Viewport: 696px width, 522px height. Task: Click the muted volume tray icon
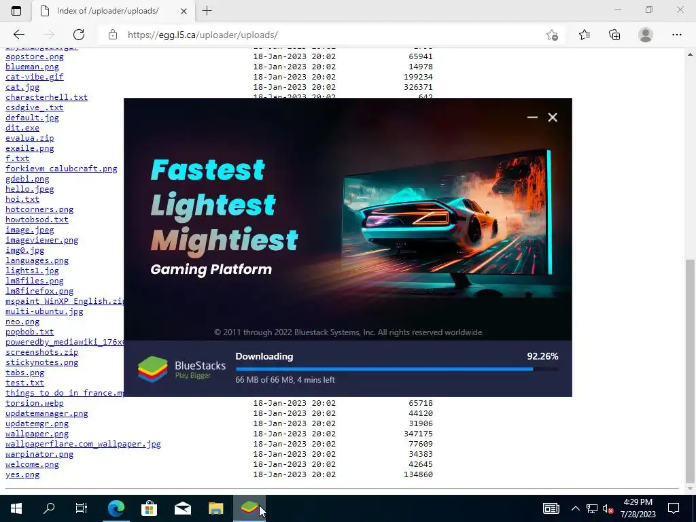click(x=608, y=508)
